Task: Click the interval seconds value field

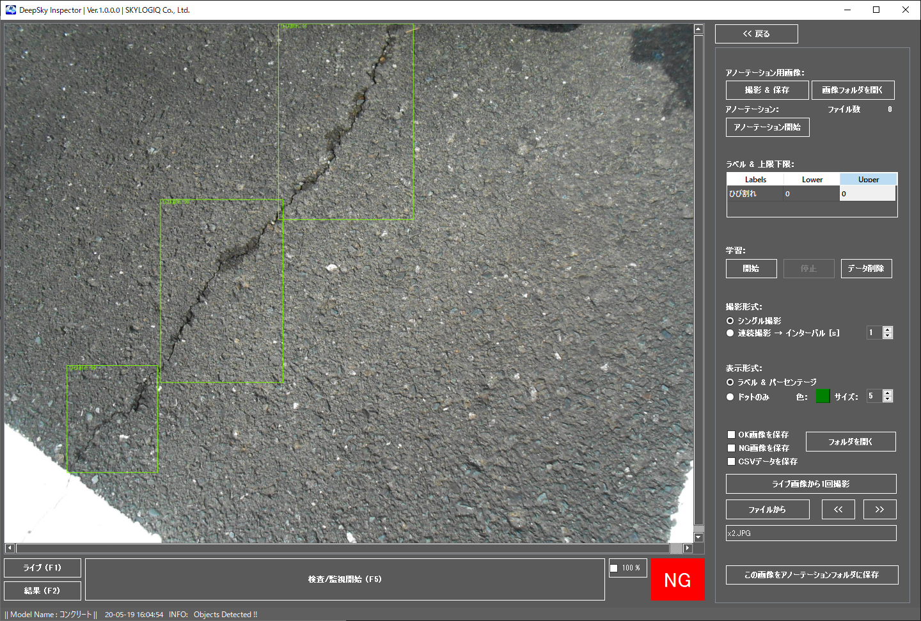Action: click(874, 333)
